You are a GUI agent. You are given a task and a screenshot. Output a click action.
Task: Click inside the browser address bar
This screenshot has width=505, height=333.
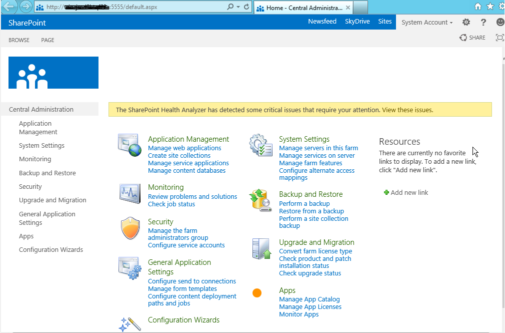point(125,7)
